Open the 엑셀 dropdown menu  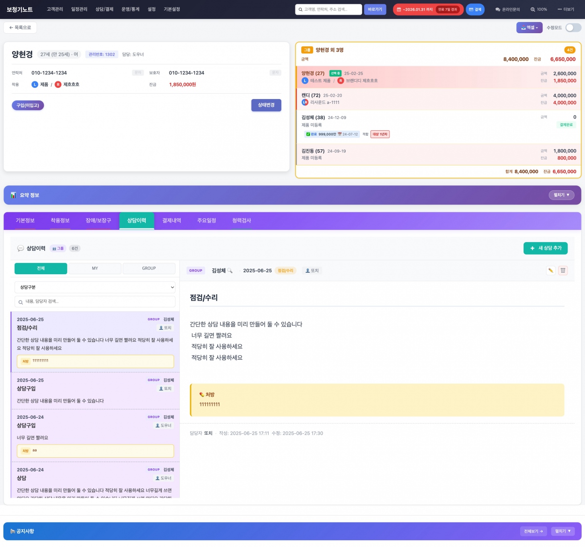pos(529,28)
